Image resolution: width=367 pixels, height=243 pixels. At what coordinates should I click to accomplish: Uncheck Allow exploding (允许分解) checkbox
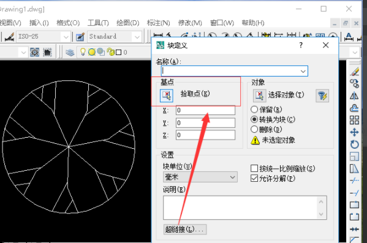tap(254, 178)
